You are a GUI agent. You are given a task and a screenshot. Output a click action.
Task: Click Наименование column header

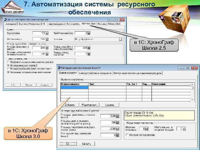click(x=74, y=84)
